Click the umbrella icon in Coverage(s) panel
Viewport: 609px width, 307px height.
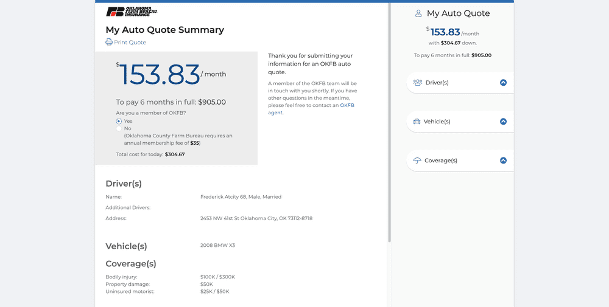point(417,160)
